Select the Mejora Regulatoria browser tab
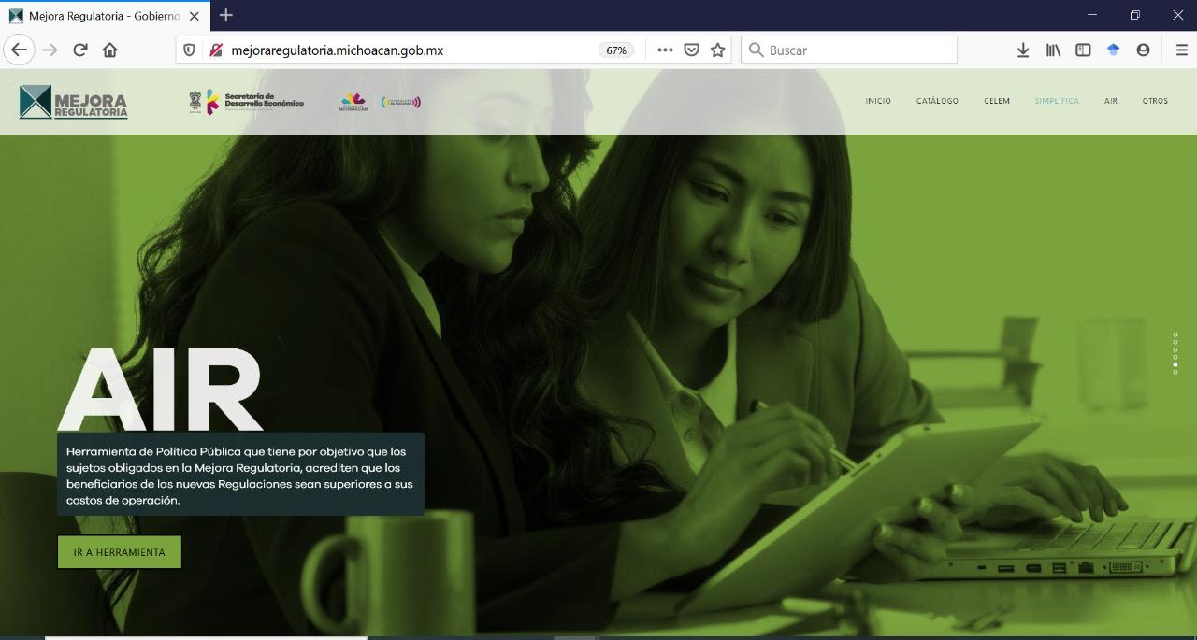Viewport: 1197px width, 640px height. (105, 16)
